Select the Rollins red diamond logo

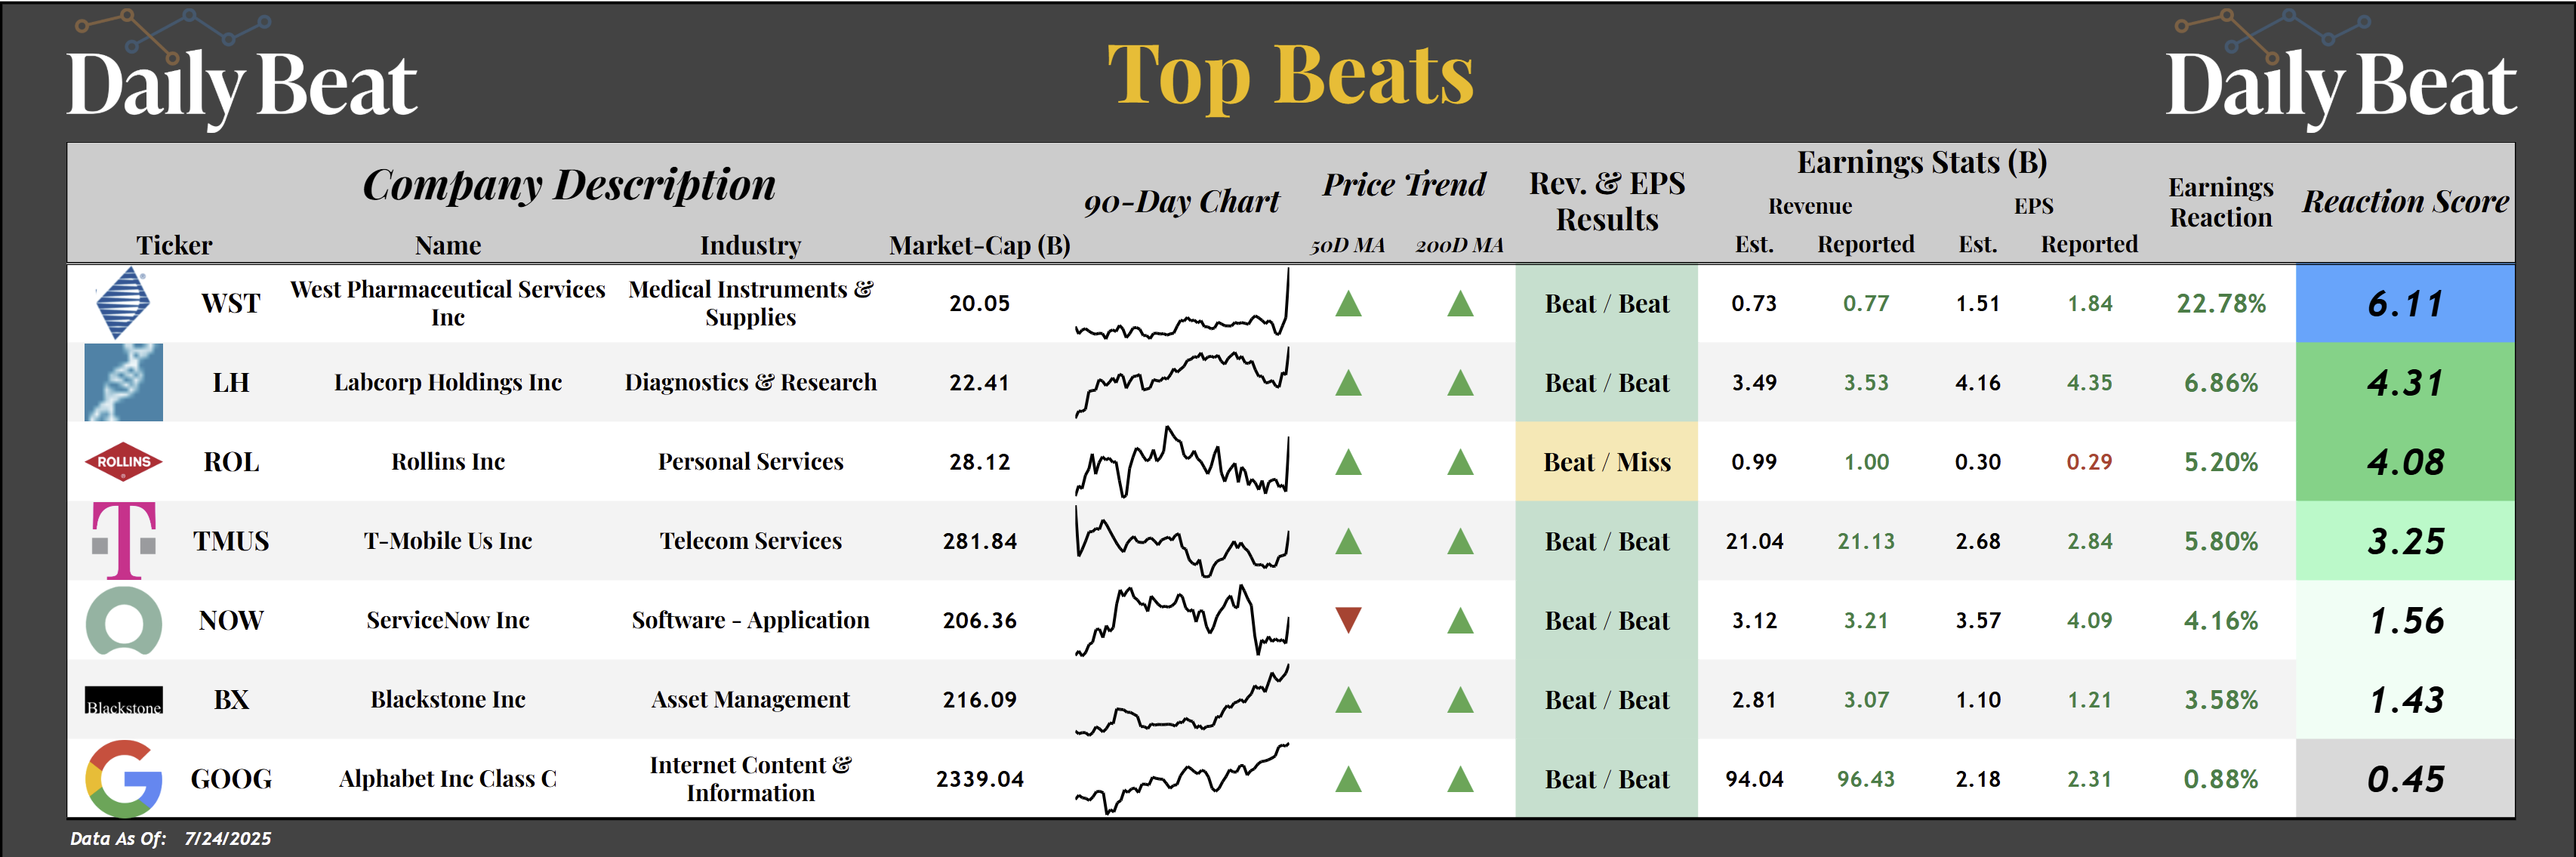(x=123, y=461)
